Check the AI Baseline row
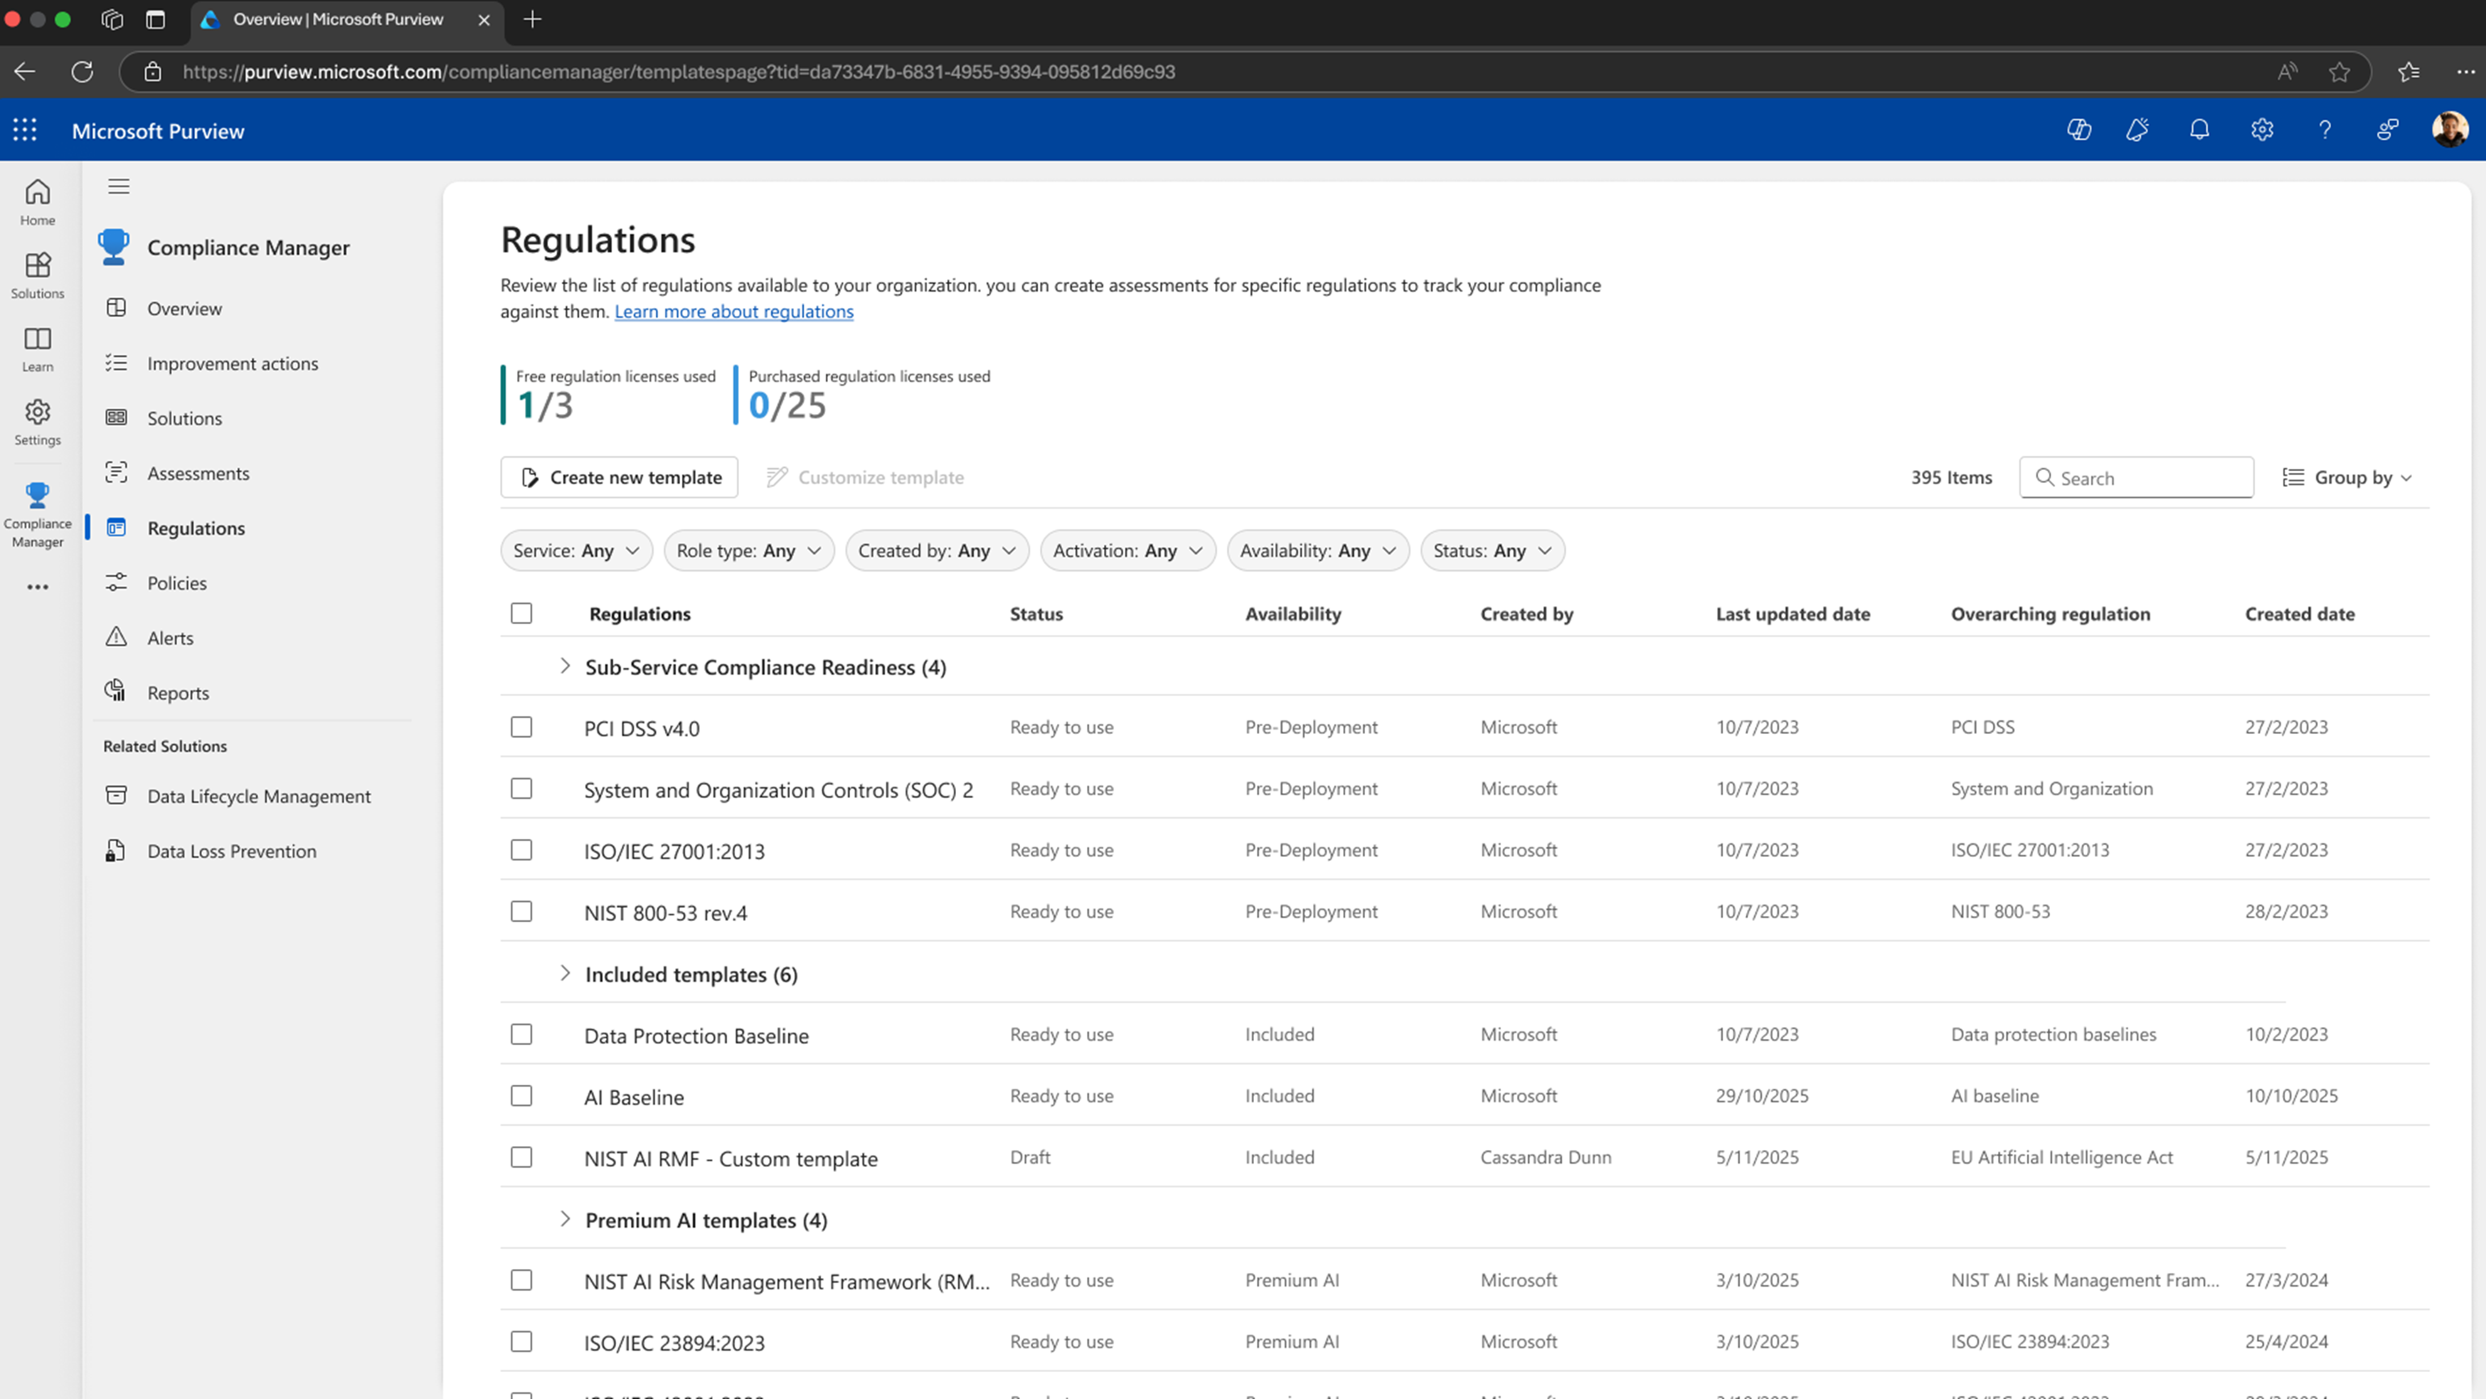This screenshot has height=1399, width=2486. (x=521, y=1096)
